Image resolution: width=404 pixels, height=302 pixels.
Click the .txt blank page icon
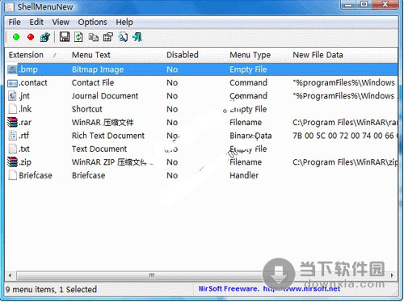[x=12, y=149]
